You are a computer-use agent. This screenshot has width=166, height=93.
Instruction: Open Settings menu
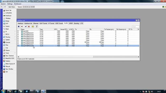pos(10,4)
